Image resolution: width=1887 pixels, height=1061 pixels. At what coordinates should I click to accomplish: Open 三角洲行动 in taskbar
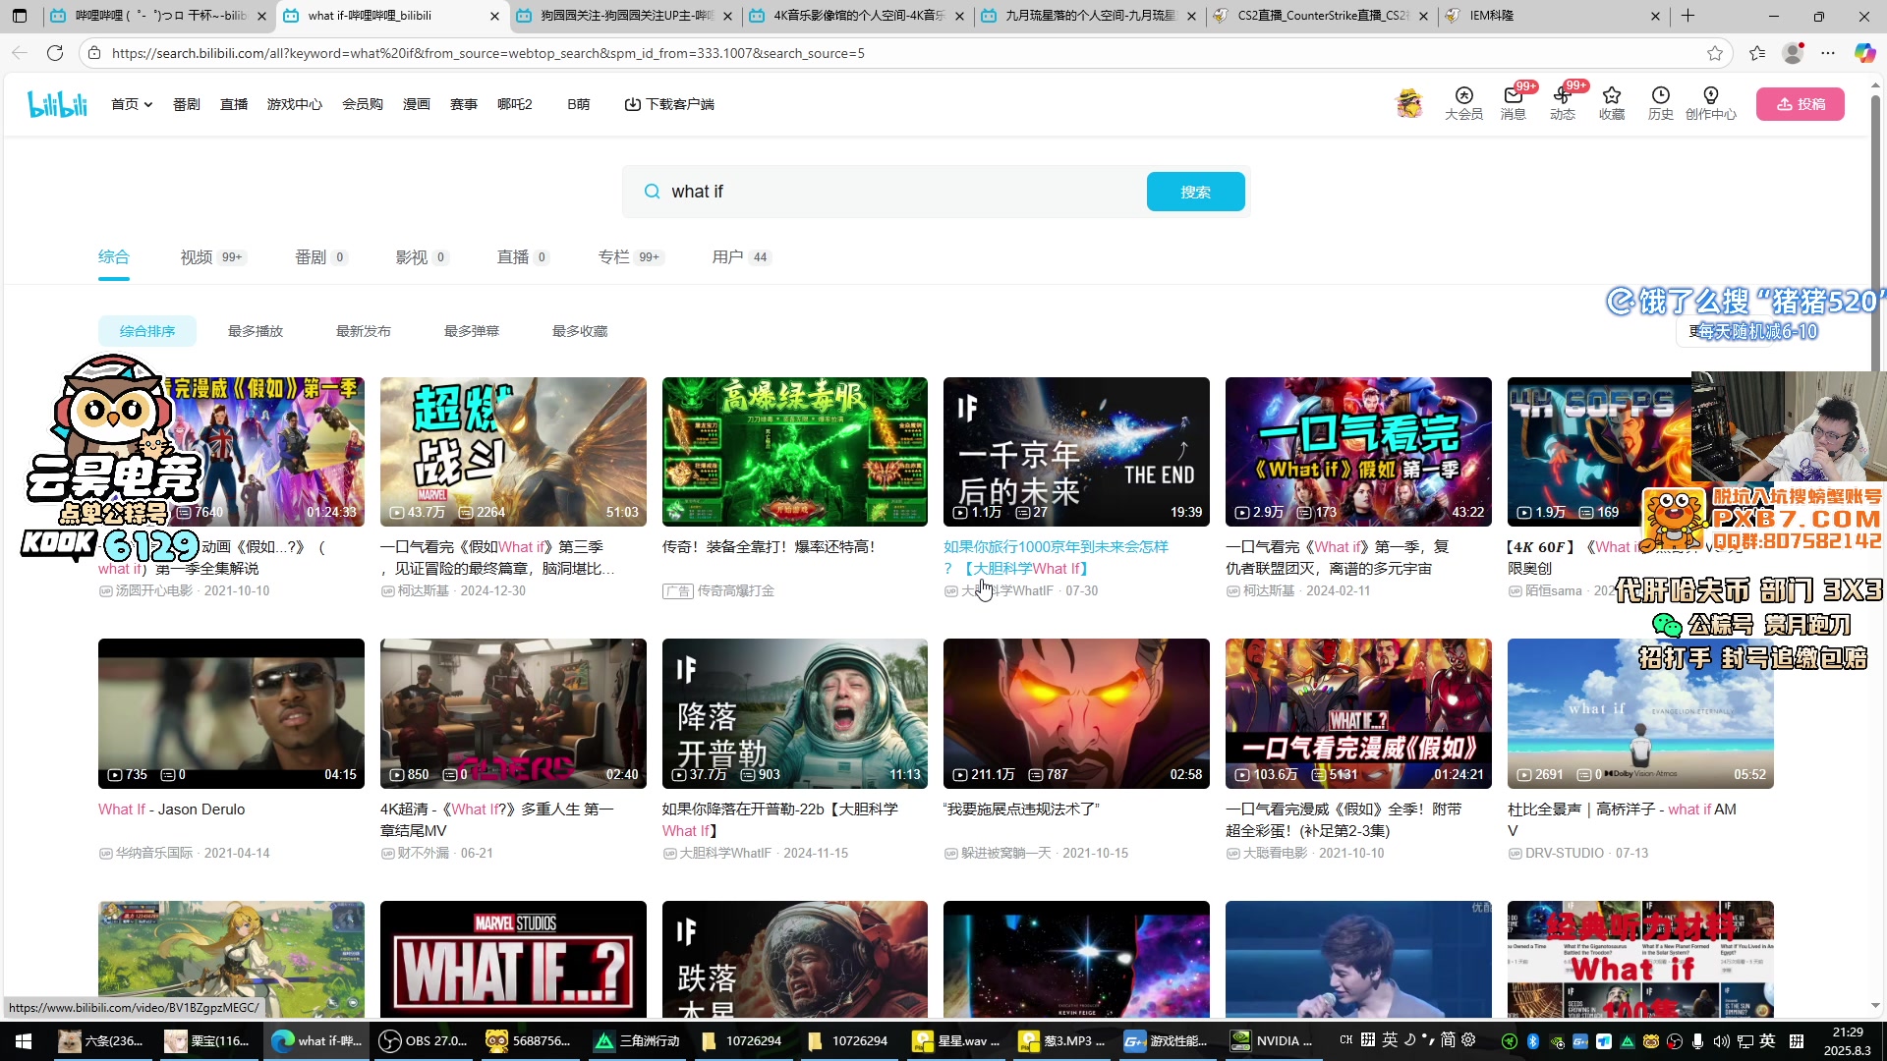(x=636, y=1041)
